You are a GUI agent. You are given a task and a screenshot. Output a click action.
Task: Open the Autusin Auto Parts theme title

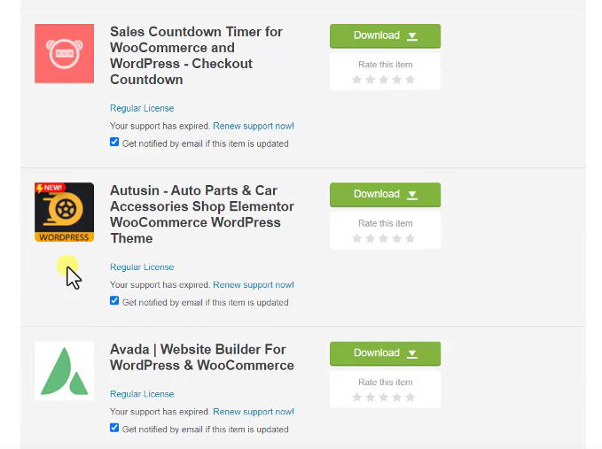point(202,214)
